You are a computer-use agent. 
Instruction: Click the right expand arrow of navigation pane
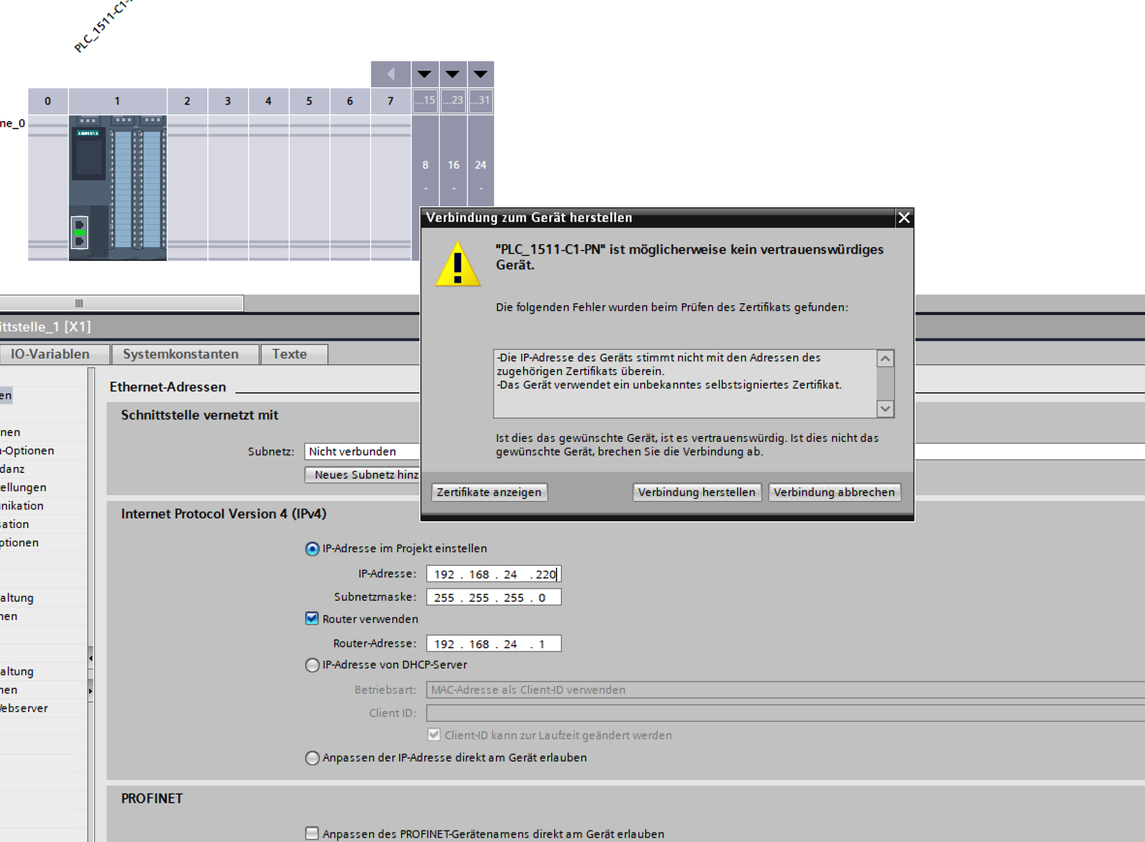(90, 690)
